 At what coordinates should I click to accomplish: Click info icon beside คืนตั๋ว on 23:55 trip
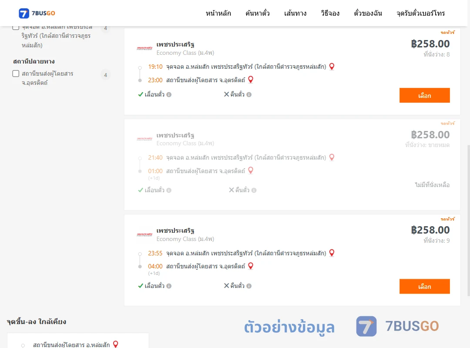(249, 286)
